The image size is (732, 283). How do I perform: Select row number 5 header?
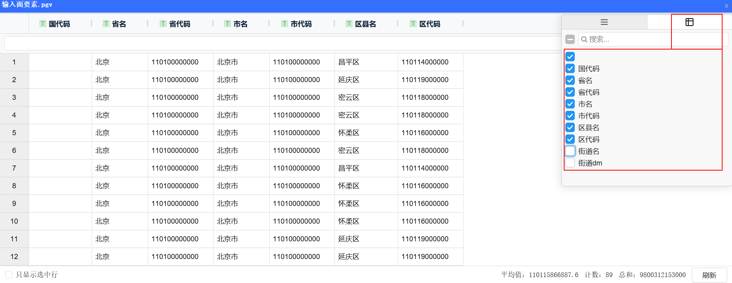[14, 133]
